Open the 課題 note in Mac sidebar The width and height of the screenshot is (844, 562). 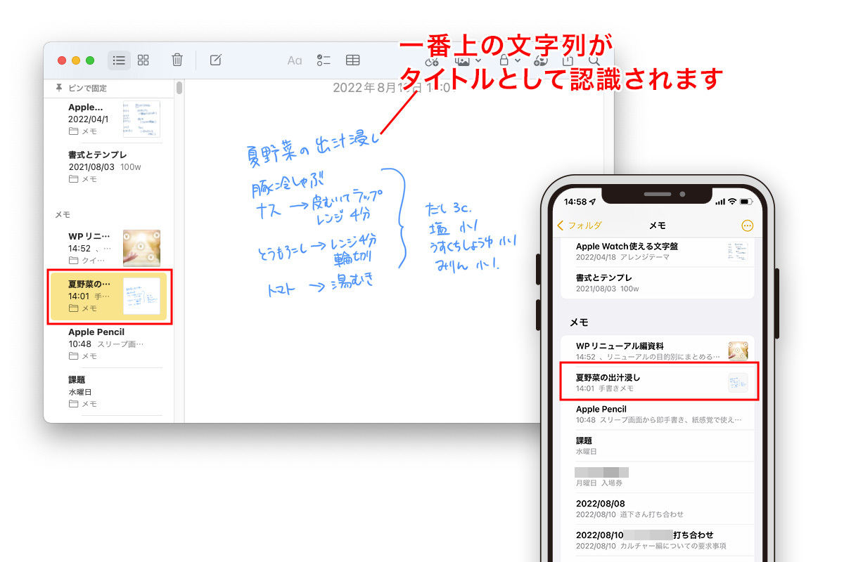(x=109, y=392)
